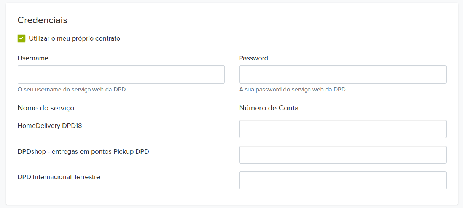Focus the Password input field
This screenshot has height=208, width=463.
click(342, 74)
